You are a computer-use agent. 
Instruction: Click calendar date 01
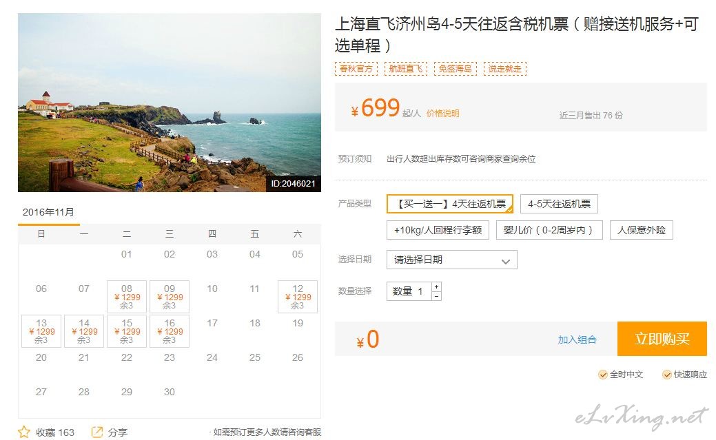tap(127, 254)
